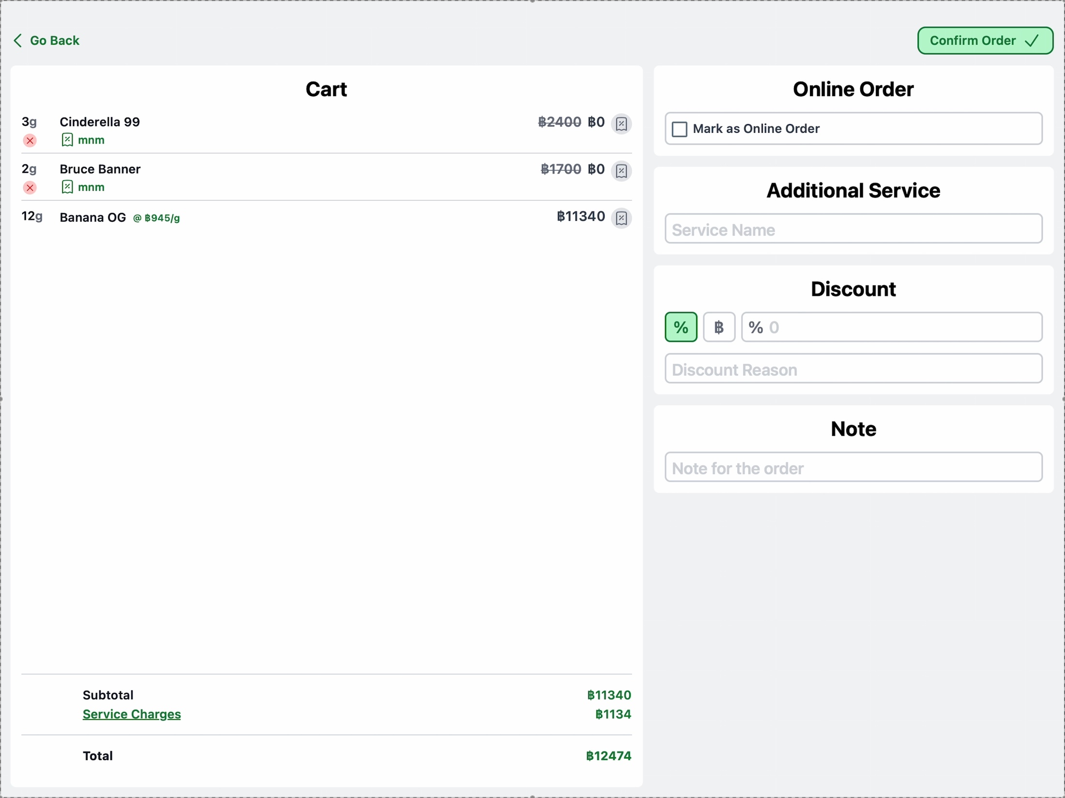Focus the Note for the order field
This screenshot has height=798, width=1065.
(x=853, y=467)
